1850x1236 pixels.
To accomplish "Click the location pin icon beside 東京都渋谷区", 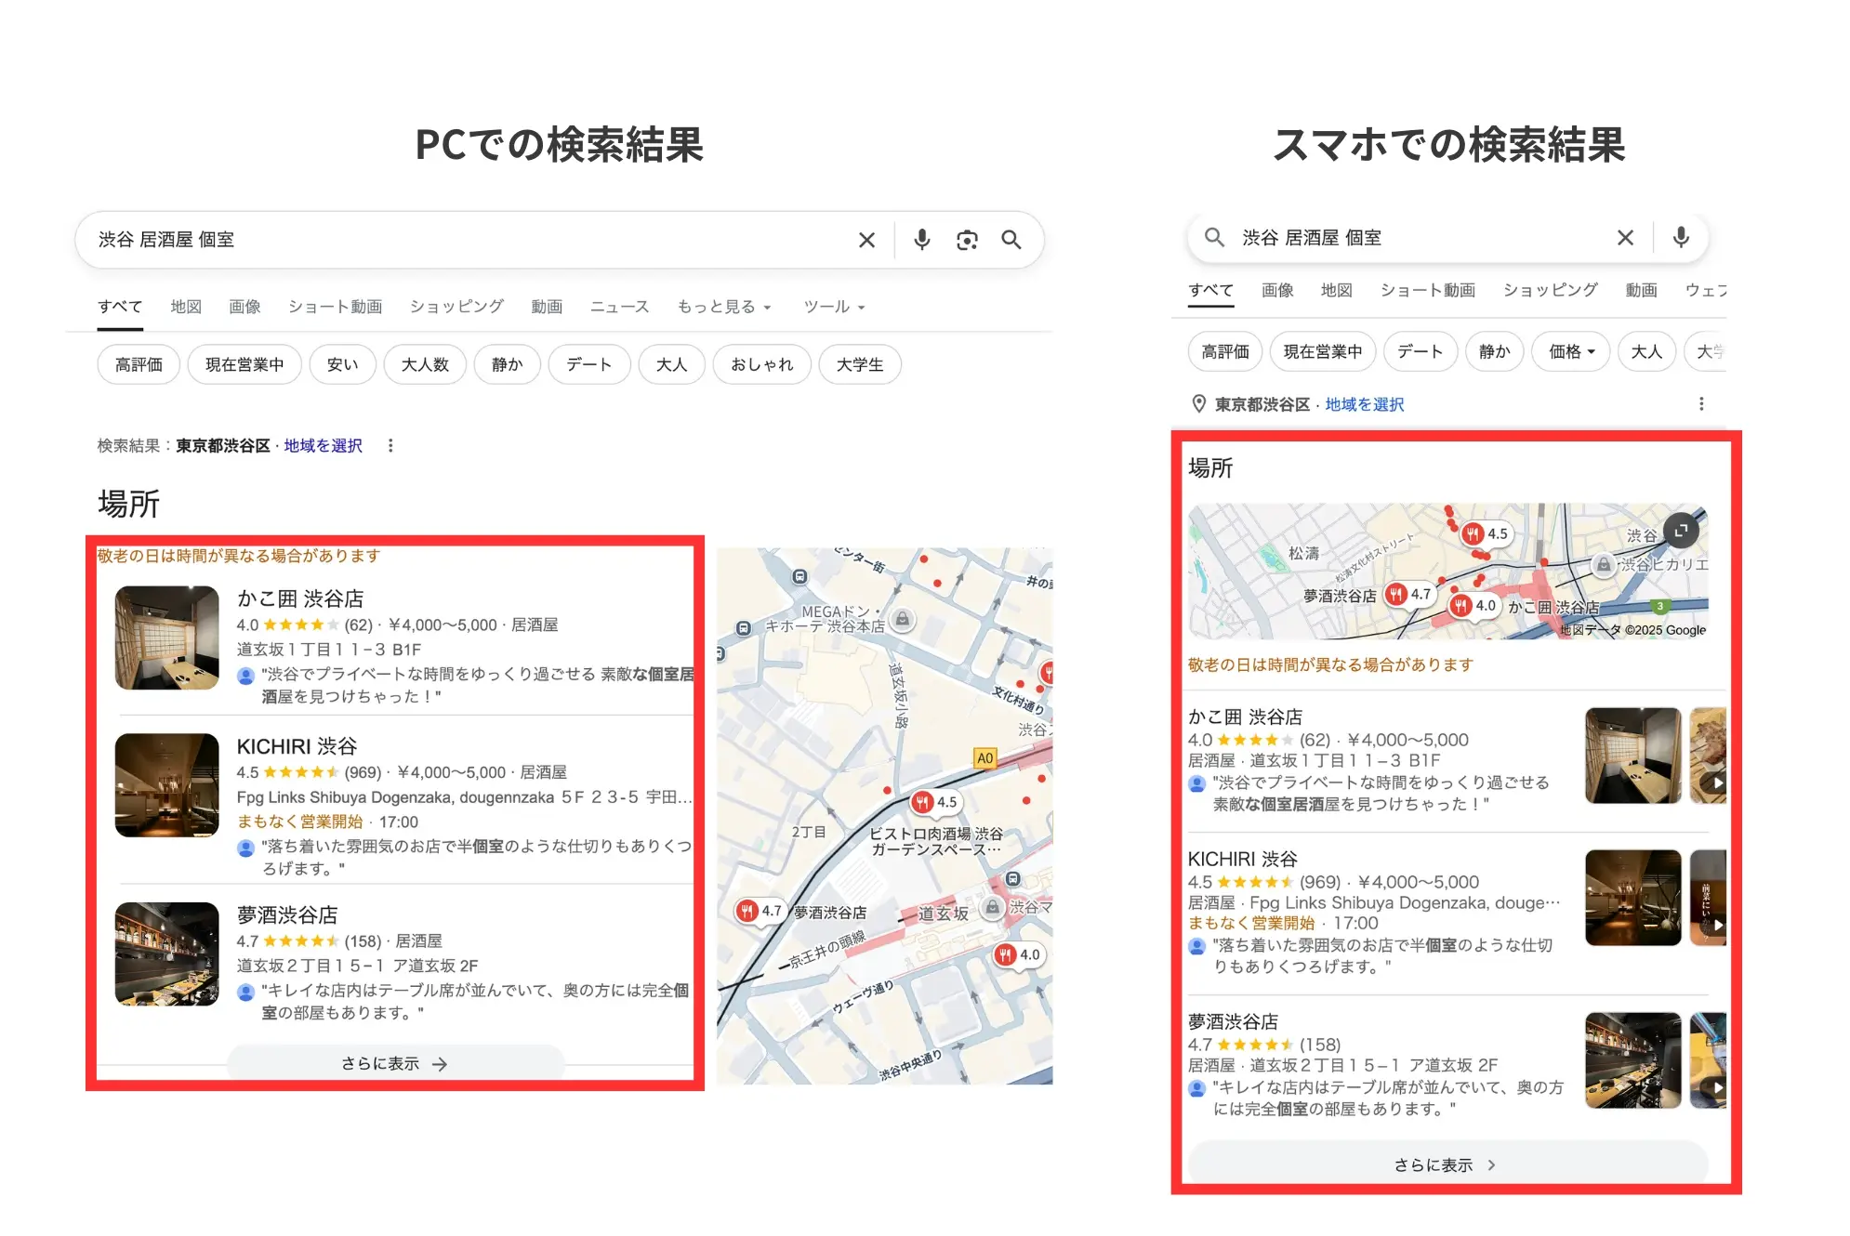I will tap(1199, 404).
